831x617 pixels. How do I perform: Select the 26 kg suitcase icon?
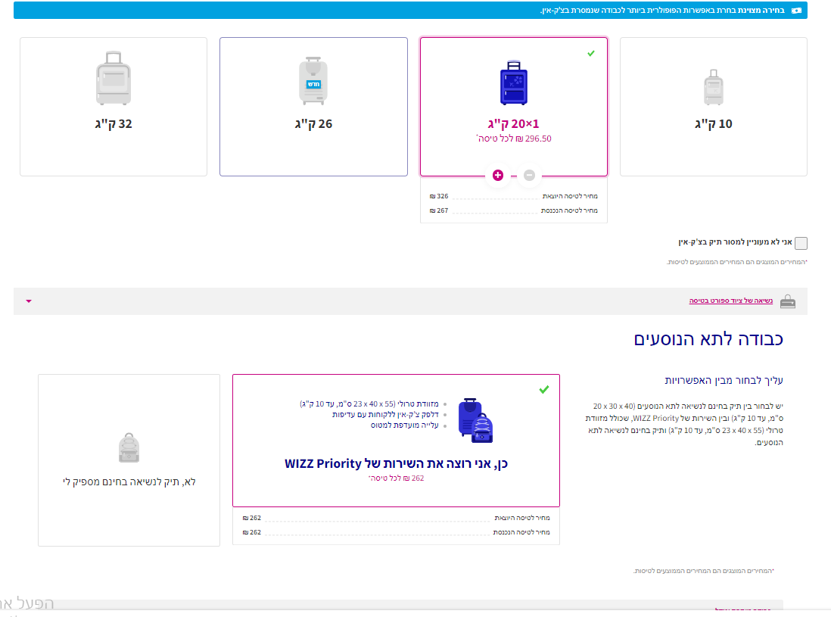[313, 80]
